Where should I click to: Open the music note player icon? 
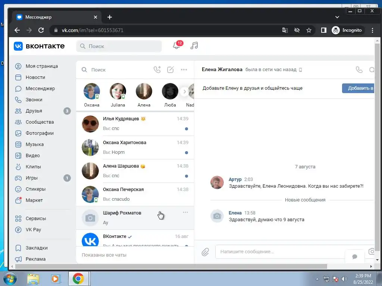click(x=194, y=45)
